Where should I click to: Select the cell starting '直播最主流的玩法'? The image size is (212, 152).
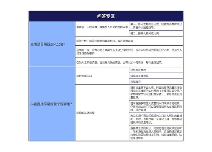pos(156,133)
